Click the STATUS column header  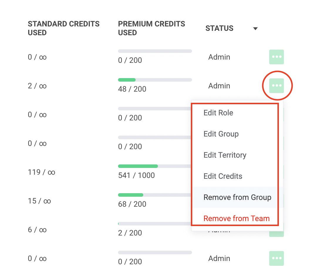219,28
